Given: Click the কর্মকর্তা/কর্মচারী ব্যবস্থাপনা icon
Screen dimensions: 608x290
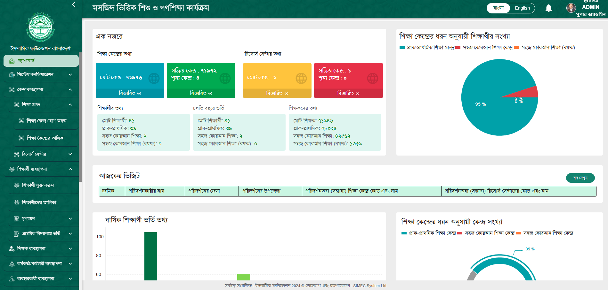Looking at the screenshot, I should pyautogui.click(x=12, y=264).
